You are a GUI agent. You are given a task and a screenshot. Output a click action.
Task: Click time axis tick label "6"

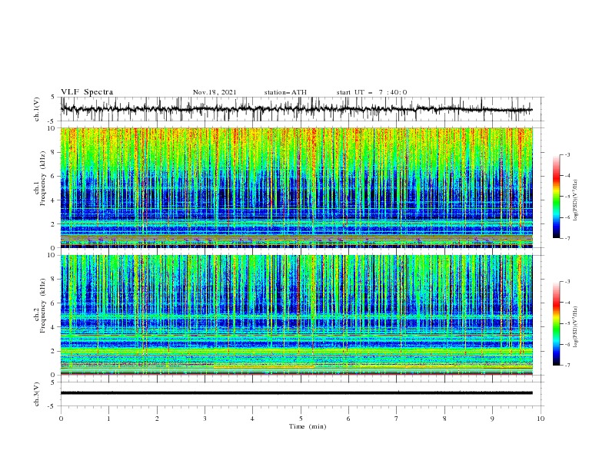(348, 419)
